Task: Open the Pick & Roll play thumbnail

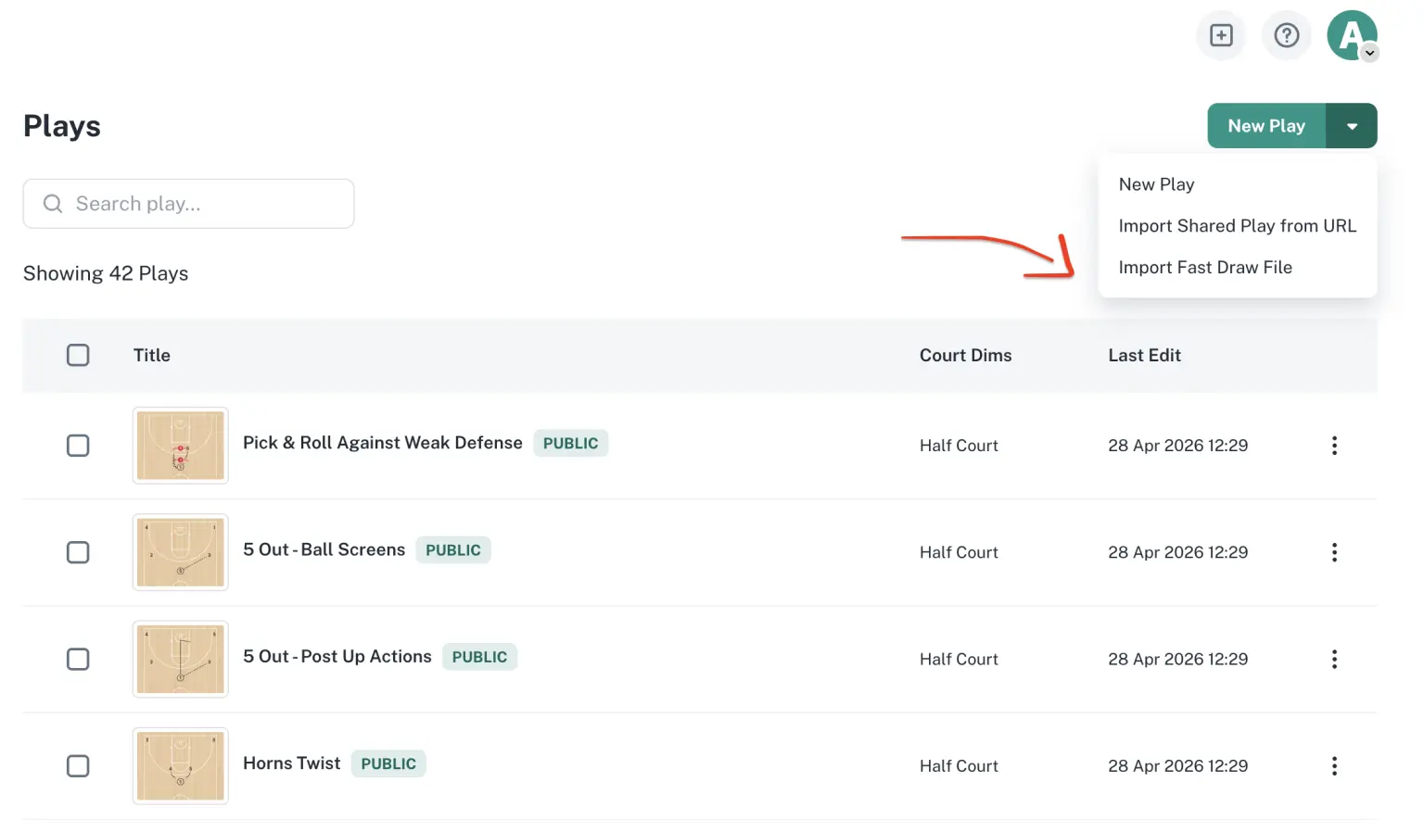Action: [x=181, y=446]
